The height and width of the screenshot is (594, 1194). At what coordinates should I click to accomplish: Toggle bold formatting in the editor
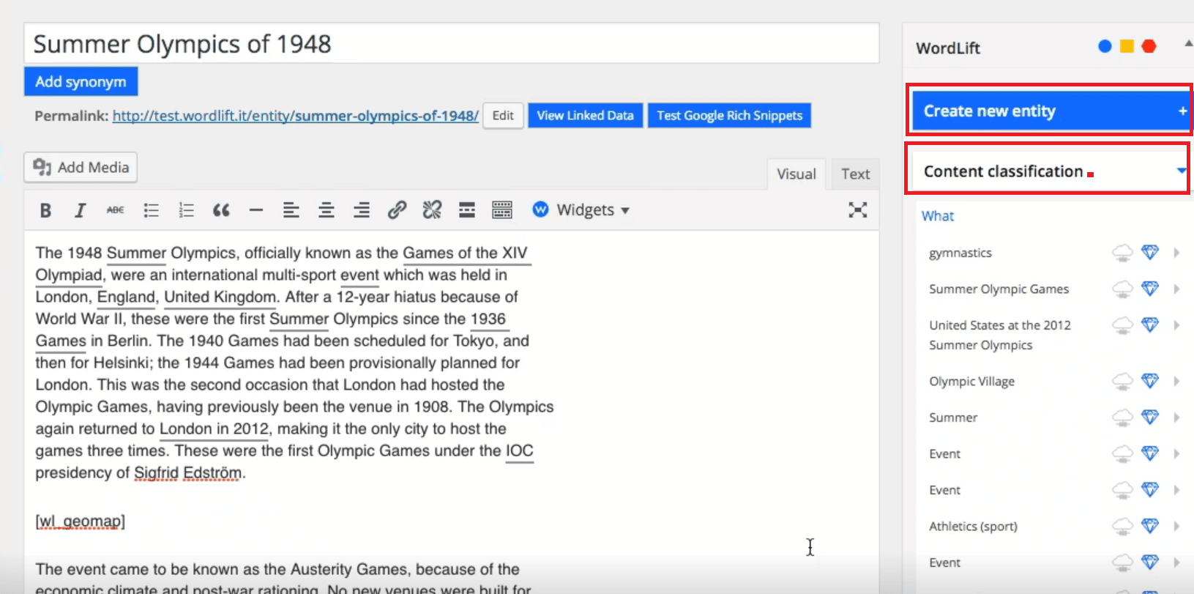45,211
